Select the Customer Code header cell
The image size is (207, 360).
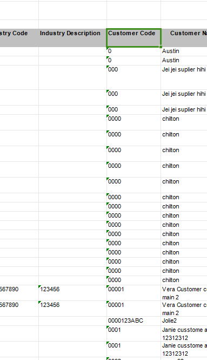point(133,38)
